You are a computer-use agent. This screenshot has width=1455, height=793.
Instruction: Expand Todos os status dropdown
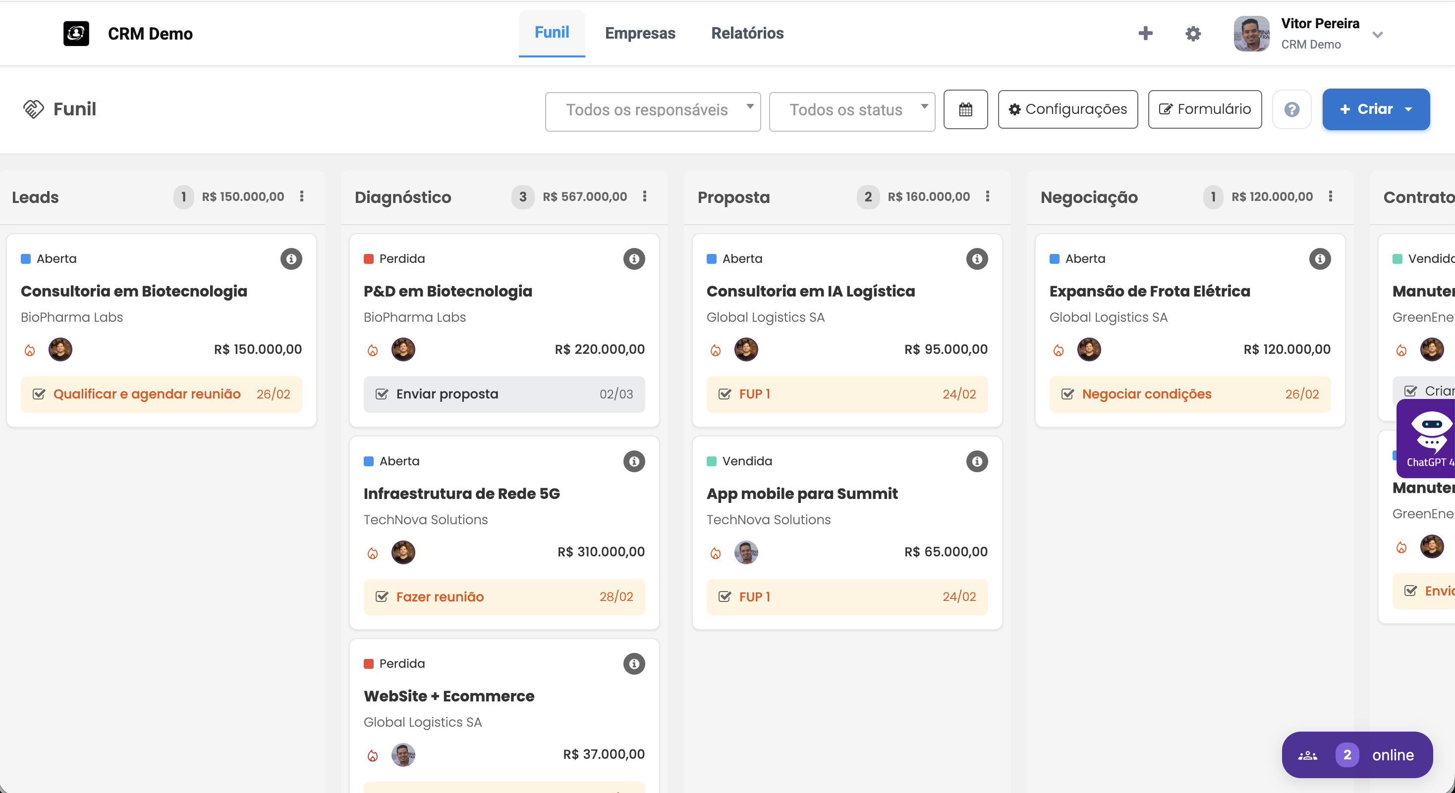coord(852,112)
